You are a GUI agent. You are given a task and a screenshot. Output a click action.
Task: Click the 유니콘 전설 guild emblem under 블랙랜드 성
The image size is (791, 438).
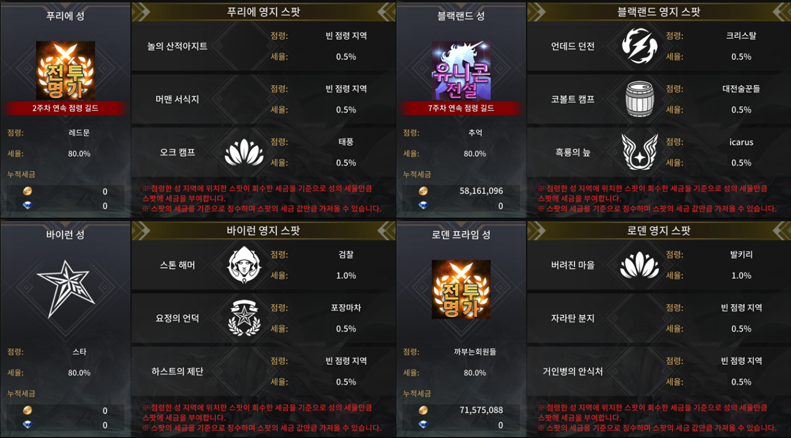point(461,70)
